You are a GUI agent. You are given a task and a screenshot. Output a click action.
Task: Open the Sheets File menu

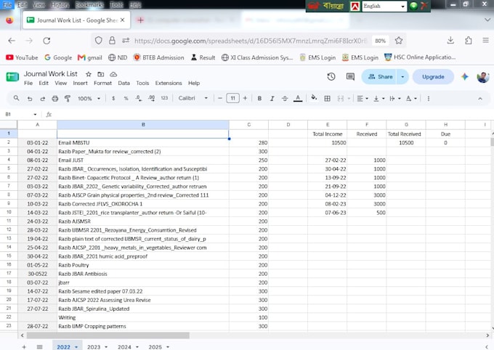pos(28,84)
